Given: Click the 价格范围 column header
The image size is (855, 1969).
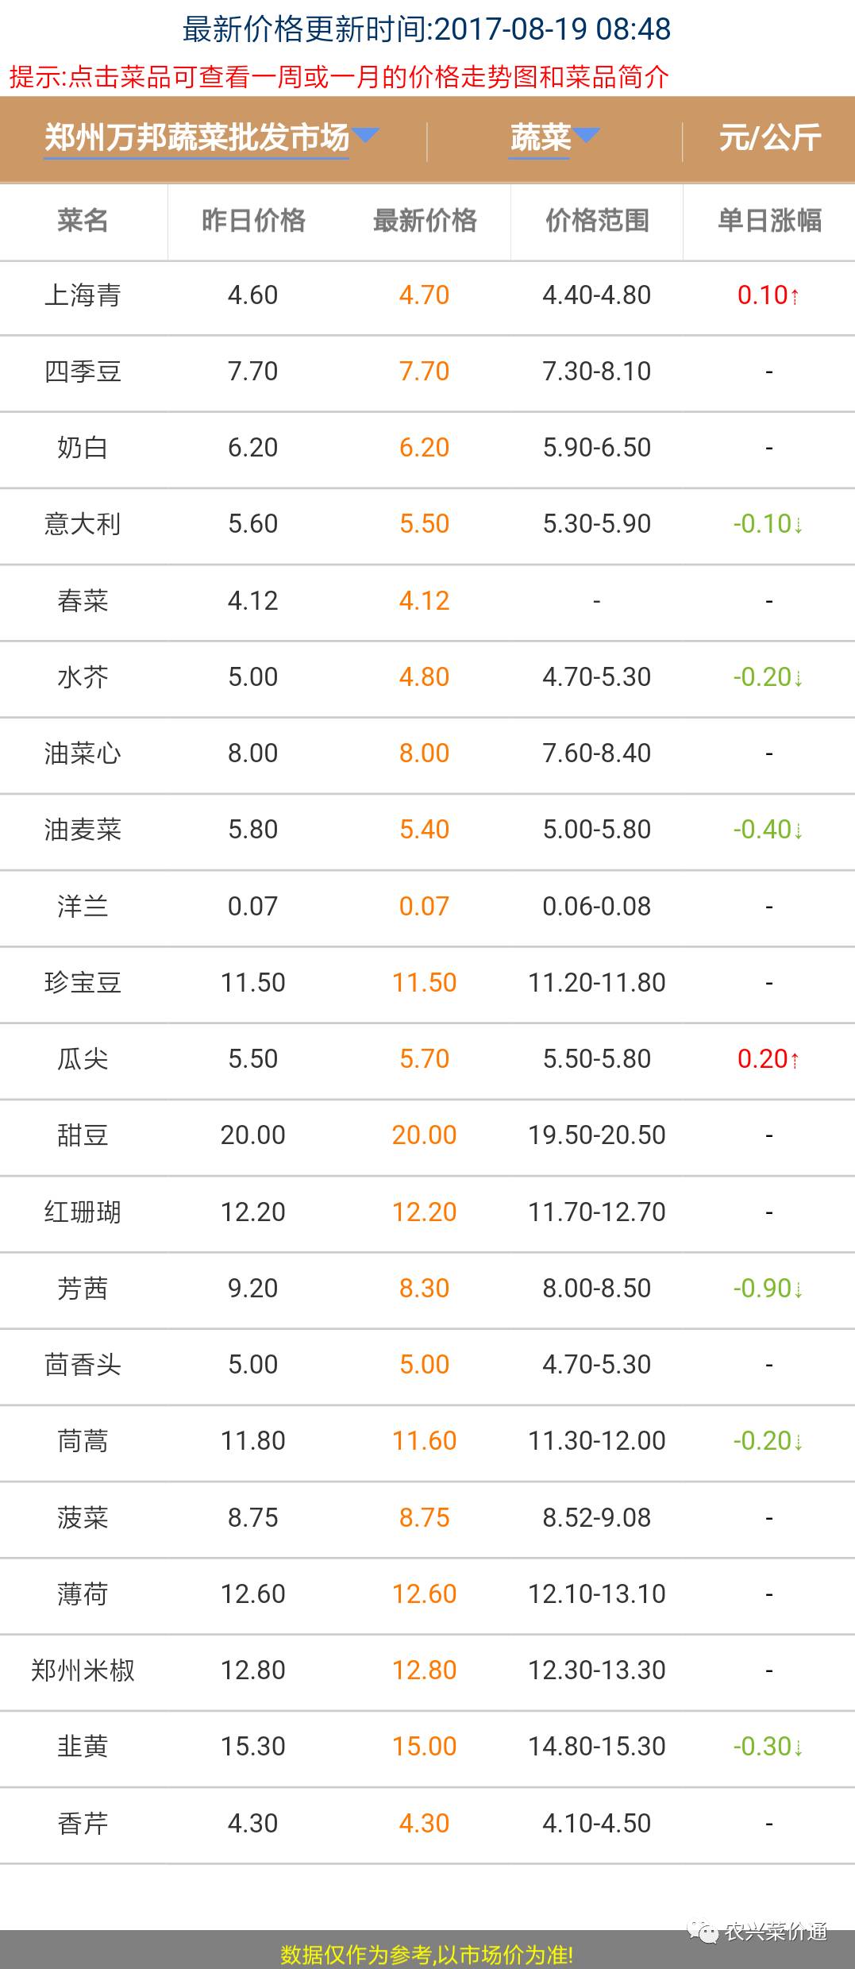Looking at the screenshot, I should 597,221.
